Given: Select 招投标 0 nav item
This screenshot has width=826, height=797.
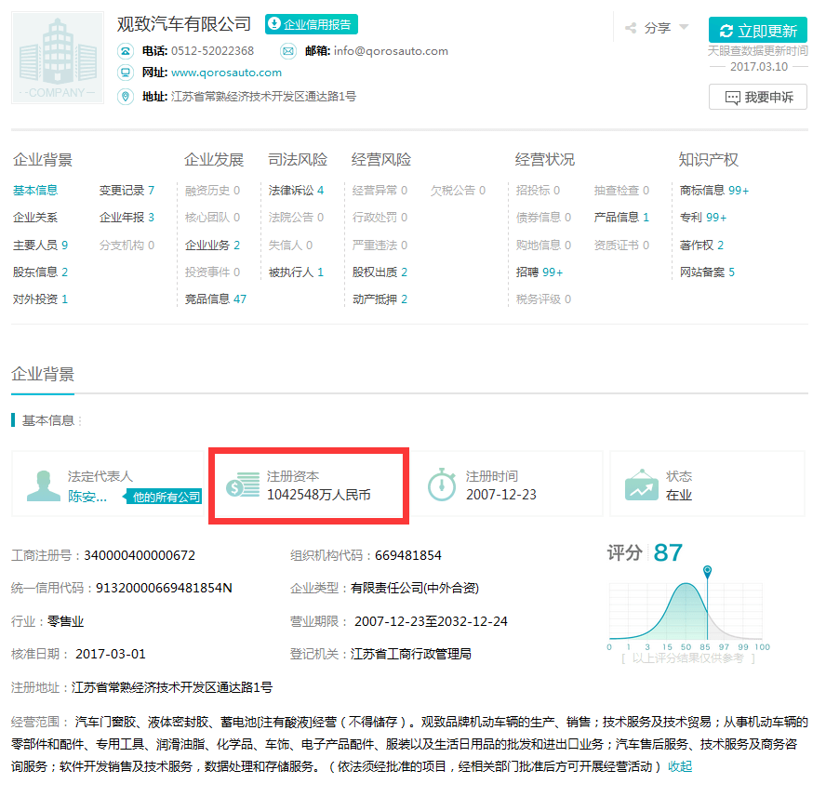Looking at the screenshot, I should coord(538,190).
